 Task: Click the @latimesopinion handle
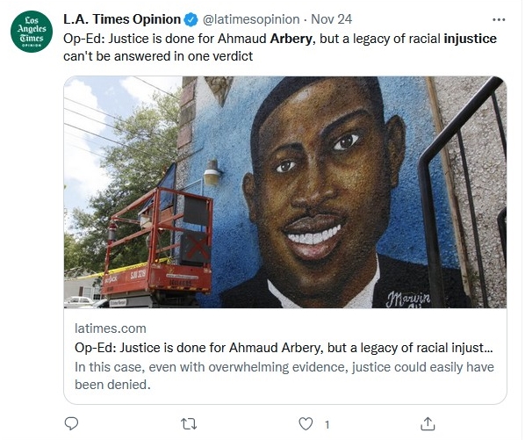tap(251, 19)
